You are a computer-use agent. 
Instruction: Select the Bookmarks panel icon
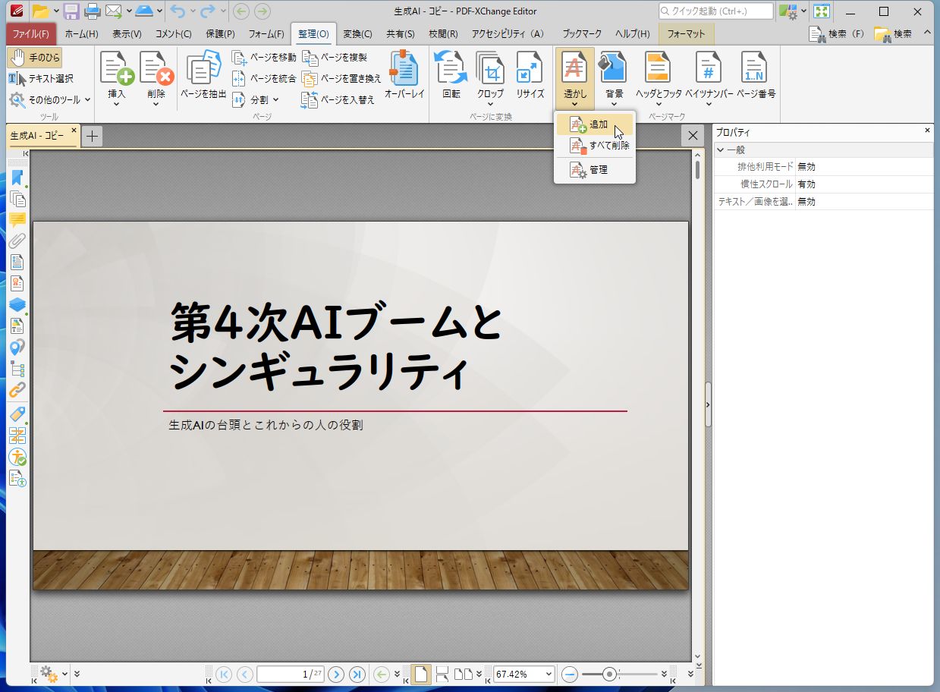click(x=19, y=178)
